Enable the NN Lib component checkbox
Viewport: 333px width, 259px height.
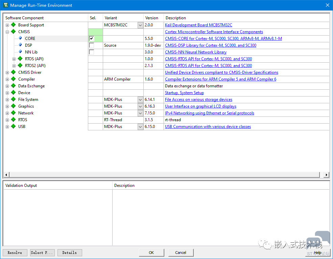tap(92, 52)
